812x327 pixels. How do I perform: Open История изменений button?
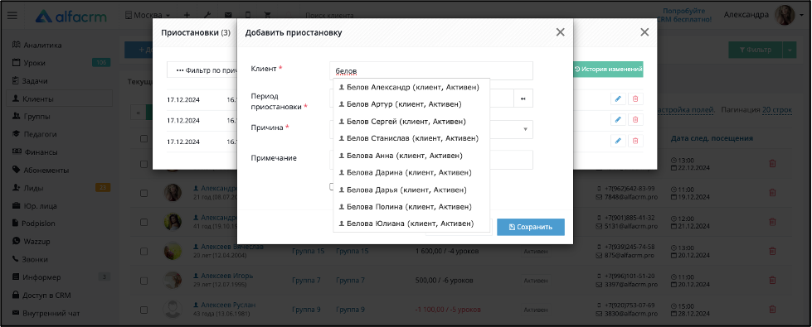608,69
